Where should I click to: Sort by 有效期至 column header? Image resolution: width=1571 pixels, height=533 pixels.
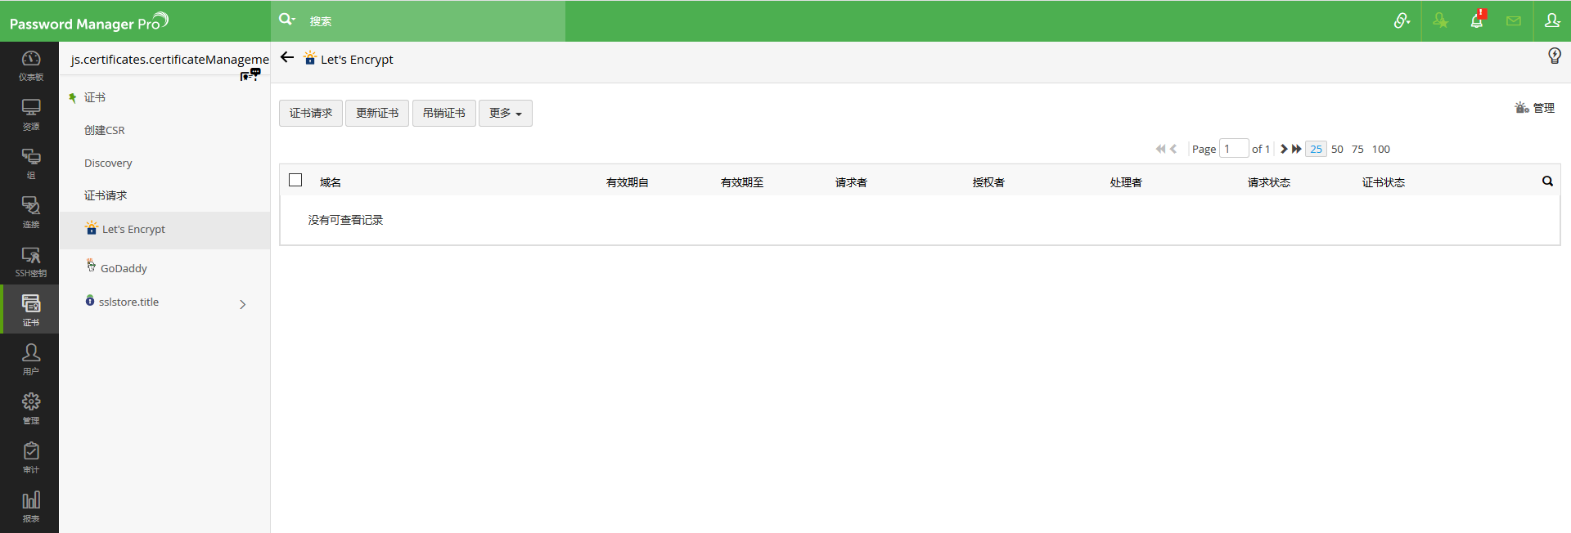(742, 182)
